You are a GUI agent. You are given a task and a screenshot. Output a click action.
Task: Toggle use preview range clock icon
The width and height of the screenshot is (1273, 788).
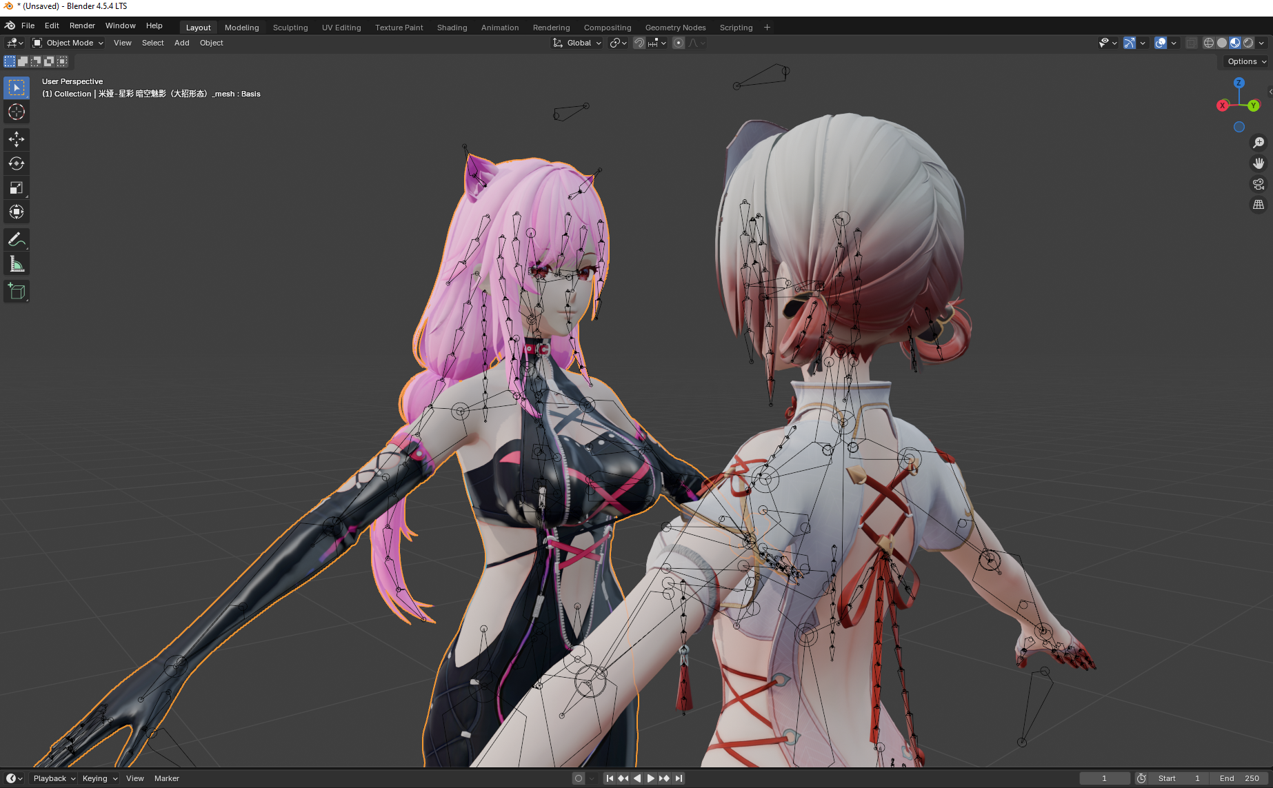1142,778
